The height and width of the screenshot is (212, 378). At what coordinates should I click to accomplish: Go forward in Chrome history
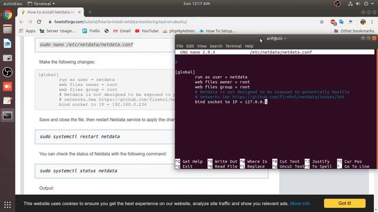pyautogui.click(x=30, y=22)
